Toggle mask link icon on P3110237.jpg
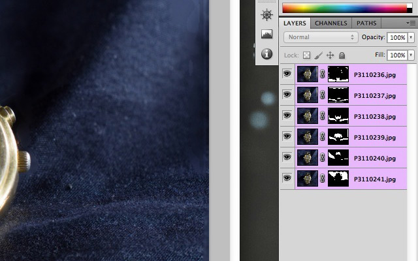The image size is (418, 261). 322,95
